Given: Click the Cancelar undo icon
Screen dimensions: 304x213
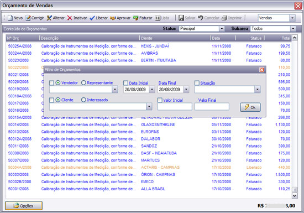Looking at the screenshot, I should coord(201,18).
